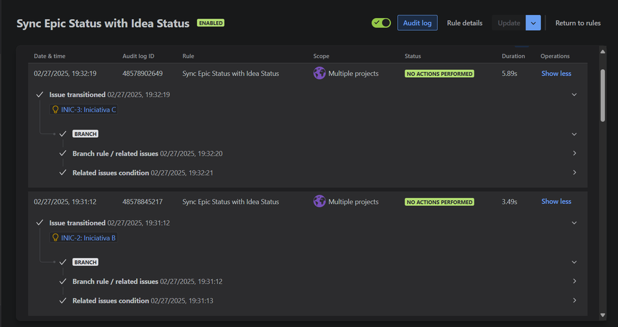Click the NO ACTIONS PERFORMED badge for 48578845217
This screenshot has width=618, height=327.
[x=439, y=202]
